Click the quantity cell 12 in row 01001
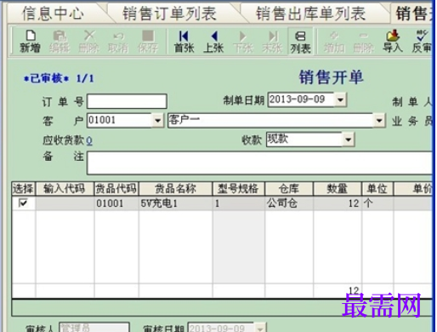 coord(337,203)
